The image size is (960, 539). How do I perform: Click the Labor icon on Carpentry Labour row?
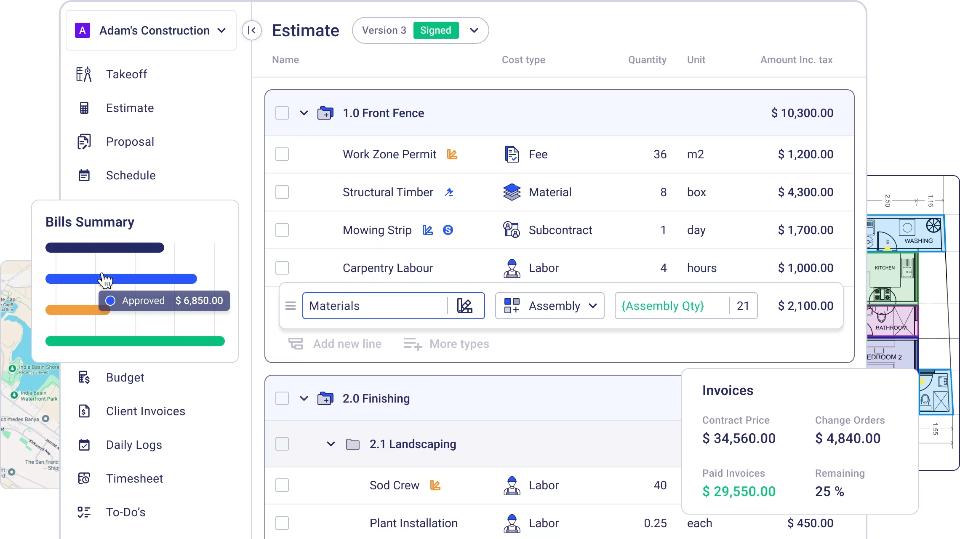pos(512,268)
